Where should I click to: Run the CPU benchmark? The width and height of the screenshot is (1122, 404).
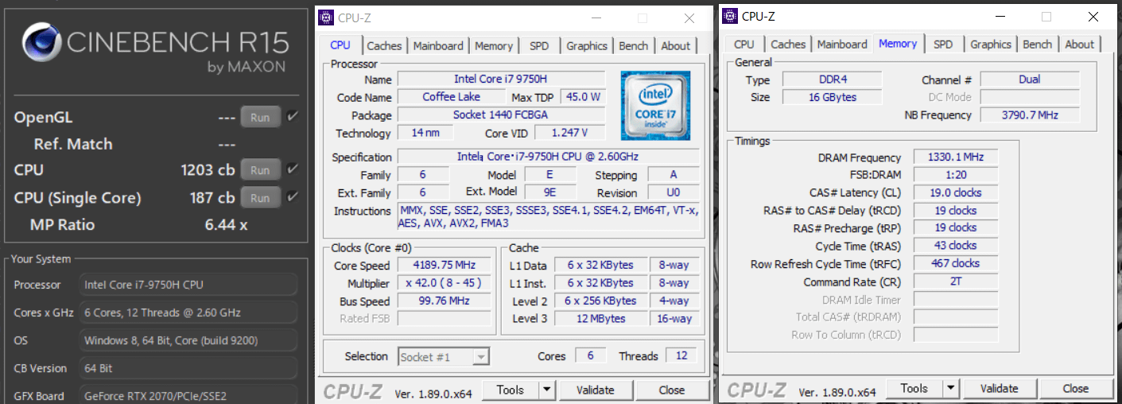[x=260, y=169]
